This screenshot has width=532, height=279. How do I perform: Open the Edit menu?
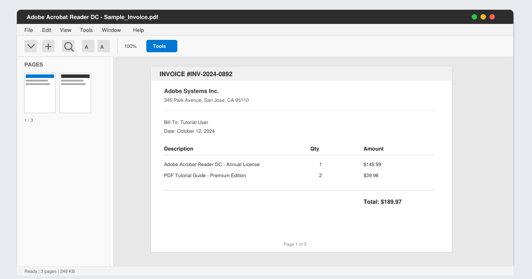point(47,30)
